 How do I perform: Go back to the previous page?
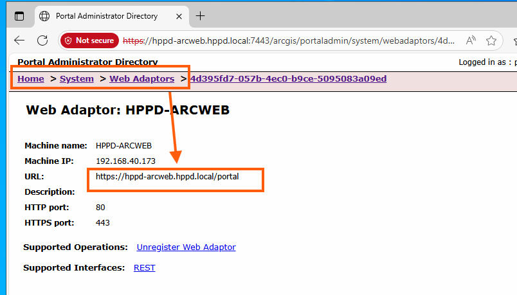(x=19, y=40)
